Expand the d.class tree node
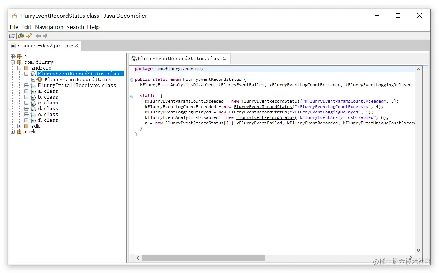 pyautogui.click(x=26, y=109)
